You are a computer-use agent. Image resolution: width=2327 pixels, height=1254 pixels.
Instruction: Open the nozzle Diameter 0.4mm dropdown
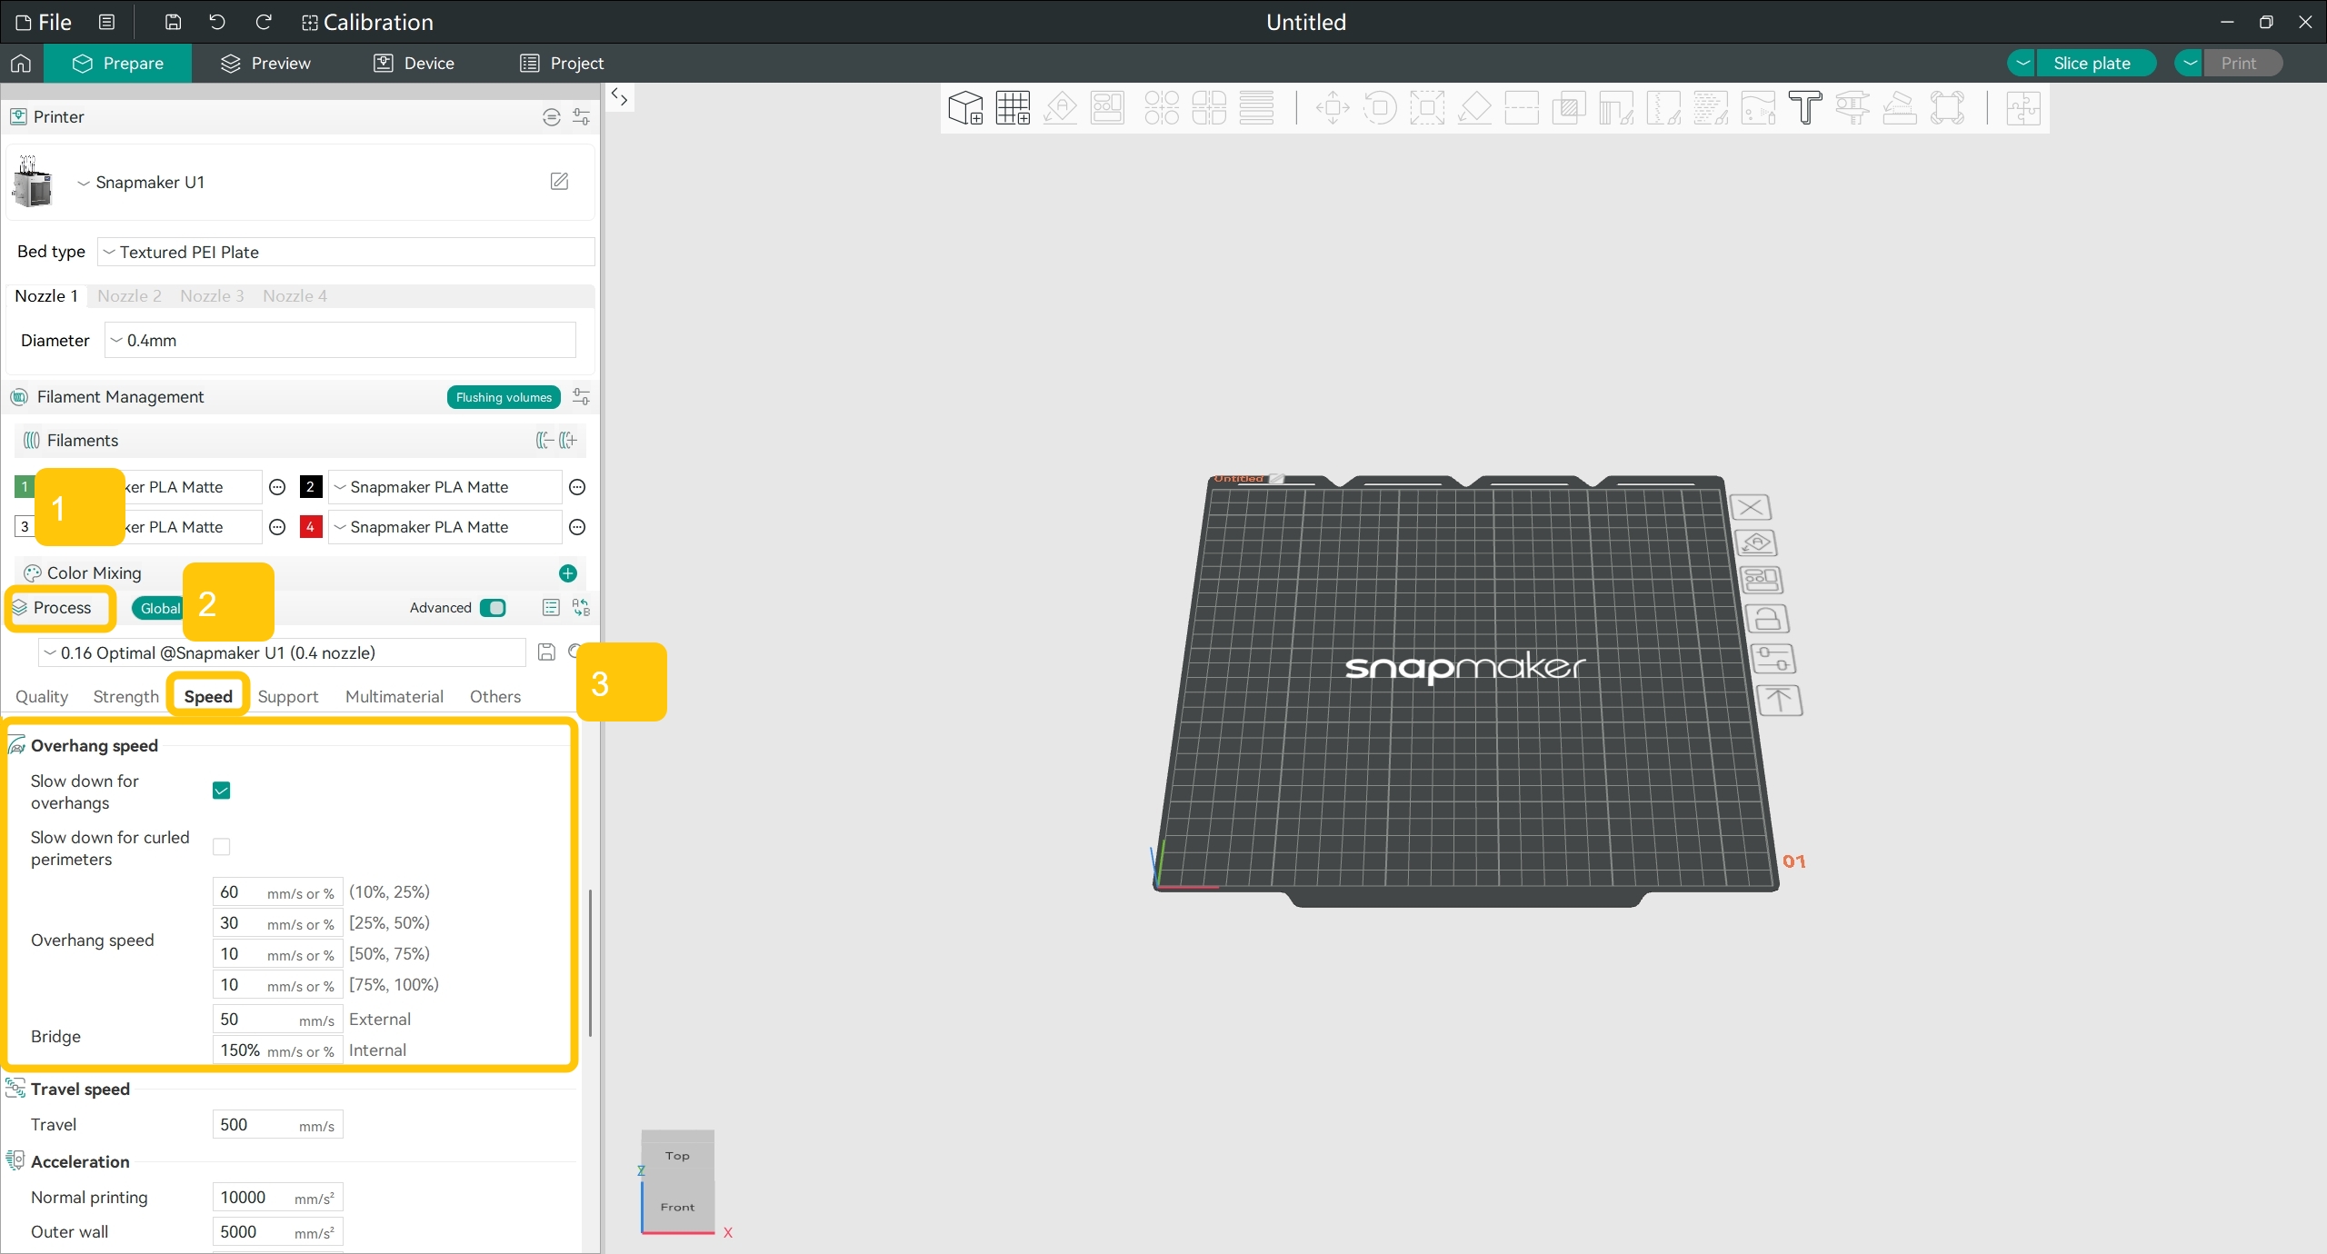pos(340,341)
